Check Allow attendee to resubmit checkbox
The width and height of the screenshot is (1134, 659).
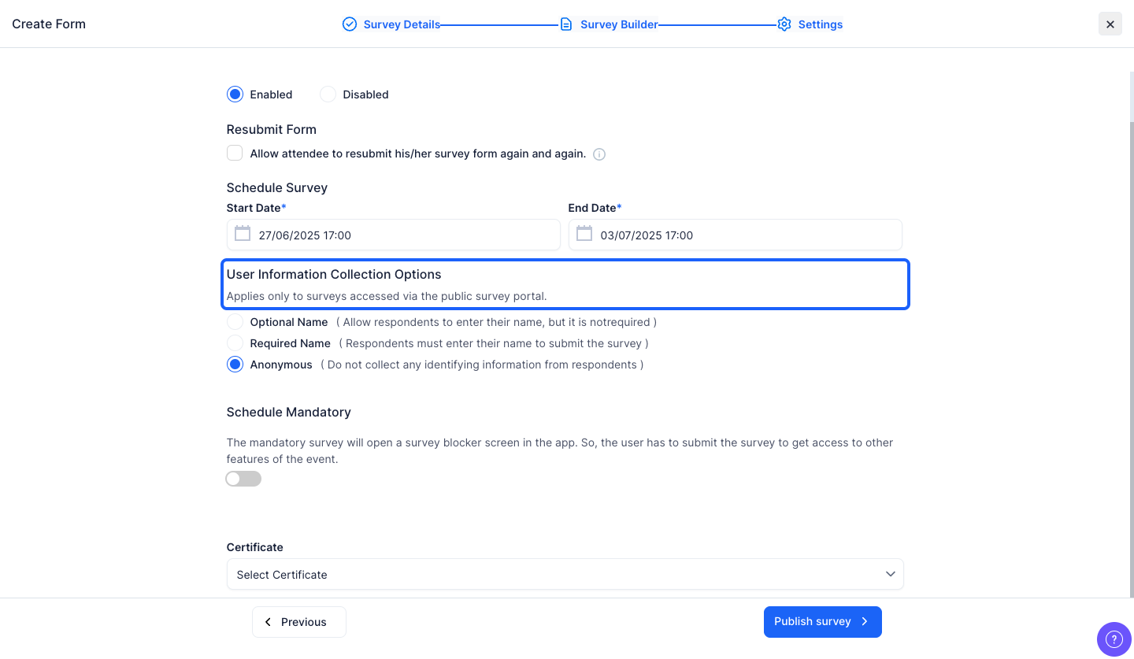coord(235,153)
